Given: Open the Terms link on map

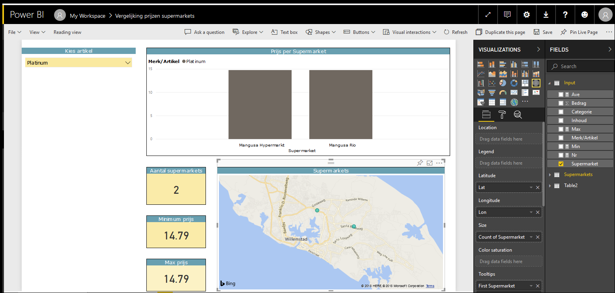Looking at the screenshot, I should (x=430, y=286).
